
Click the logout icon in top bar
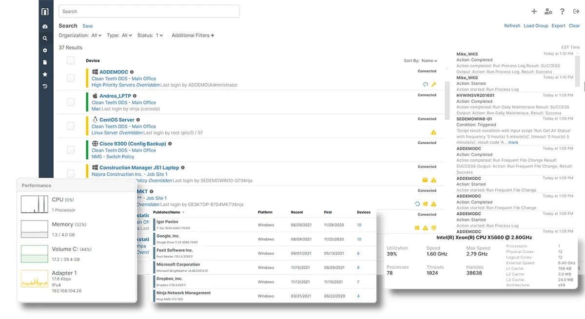pos(576,12)
